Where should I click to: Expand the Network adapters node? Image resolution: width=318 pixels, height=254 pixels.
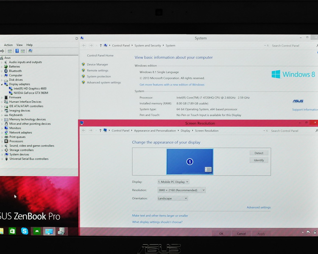2,133
